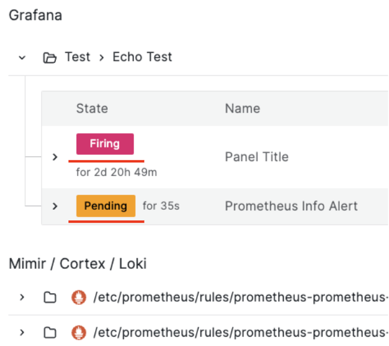The height and width of the screenshot is (346, 389).
Task: Open the upper /etc/prometheus/rules path entry
Action: 240,297
